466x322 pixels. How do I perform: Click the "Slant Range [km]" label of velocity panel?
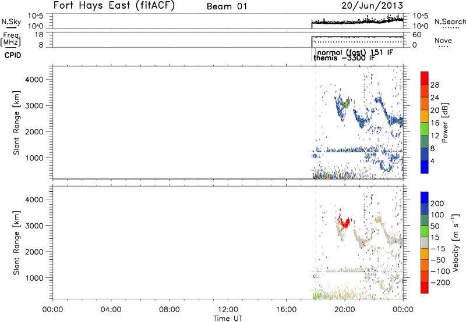(x=16, y=243)
